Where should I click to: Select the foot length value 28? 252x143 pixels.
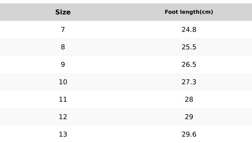point(189,99)
